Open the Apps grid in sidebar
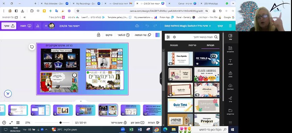This screenshot has height=133, width=292. (x=230, y=123)
